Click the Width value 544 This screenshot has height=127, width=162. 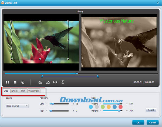(x=131, y=104)
